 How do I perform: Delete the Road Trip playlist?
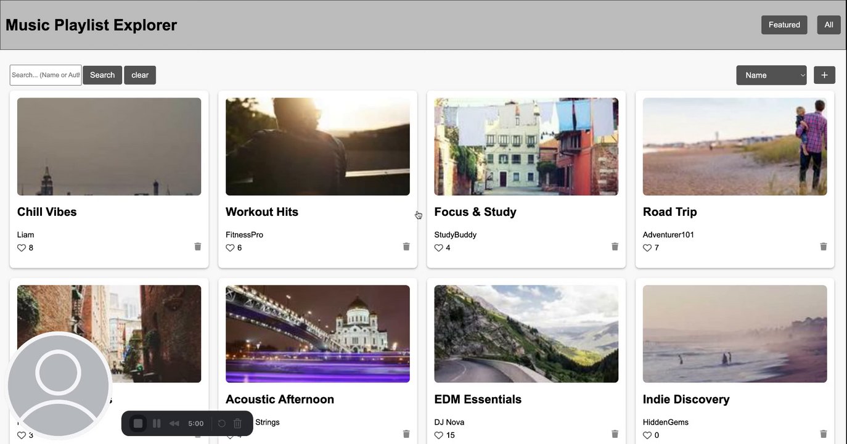(824, 247)
